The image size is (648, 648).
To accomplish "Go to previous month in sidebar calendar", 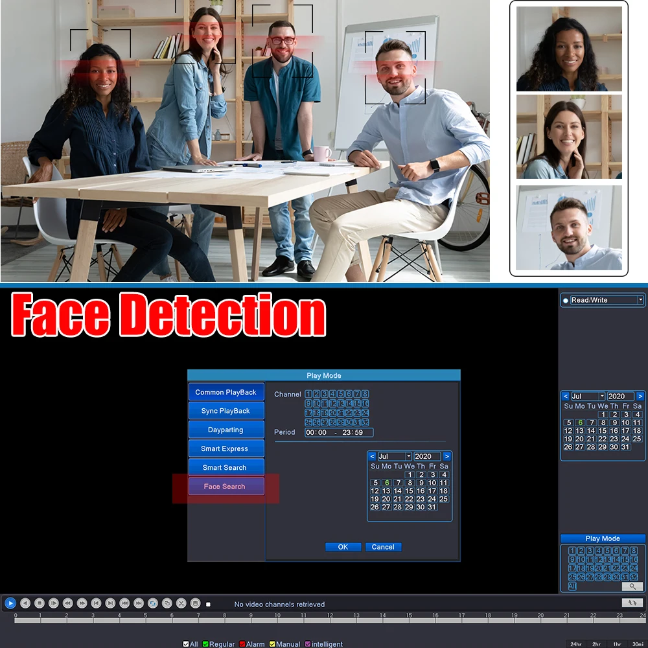I will 565,396.
